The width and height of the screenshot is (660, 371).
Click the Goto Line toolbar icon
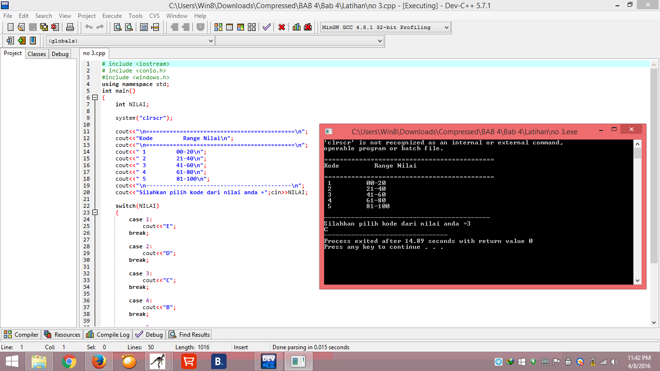pos(155,28)
